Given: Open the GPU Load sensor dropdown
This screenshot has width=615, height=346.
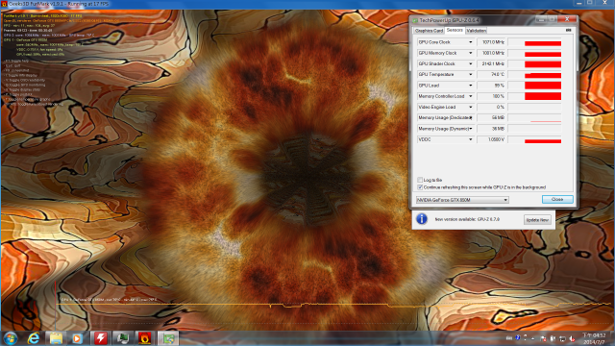Looking at the screenshot, I should 470,86.
